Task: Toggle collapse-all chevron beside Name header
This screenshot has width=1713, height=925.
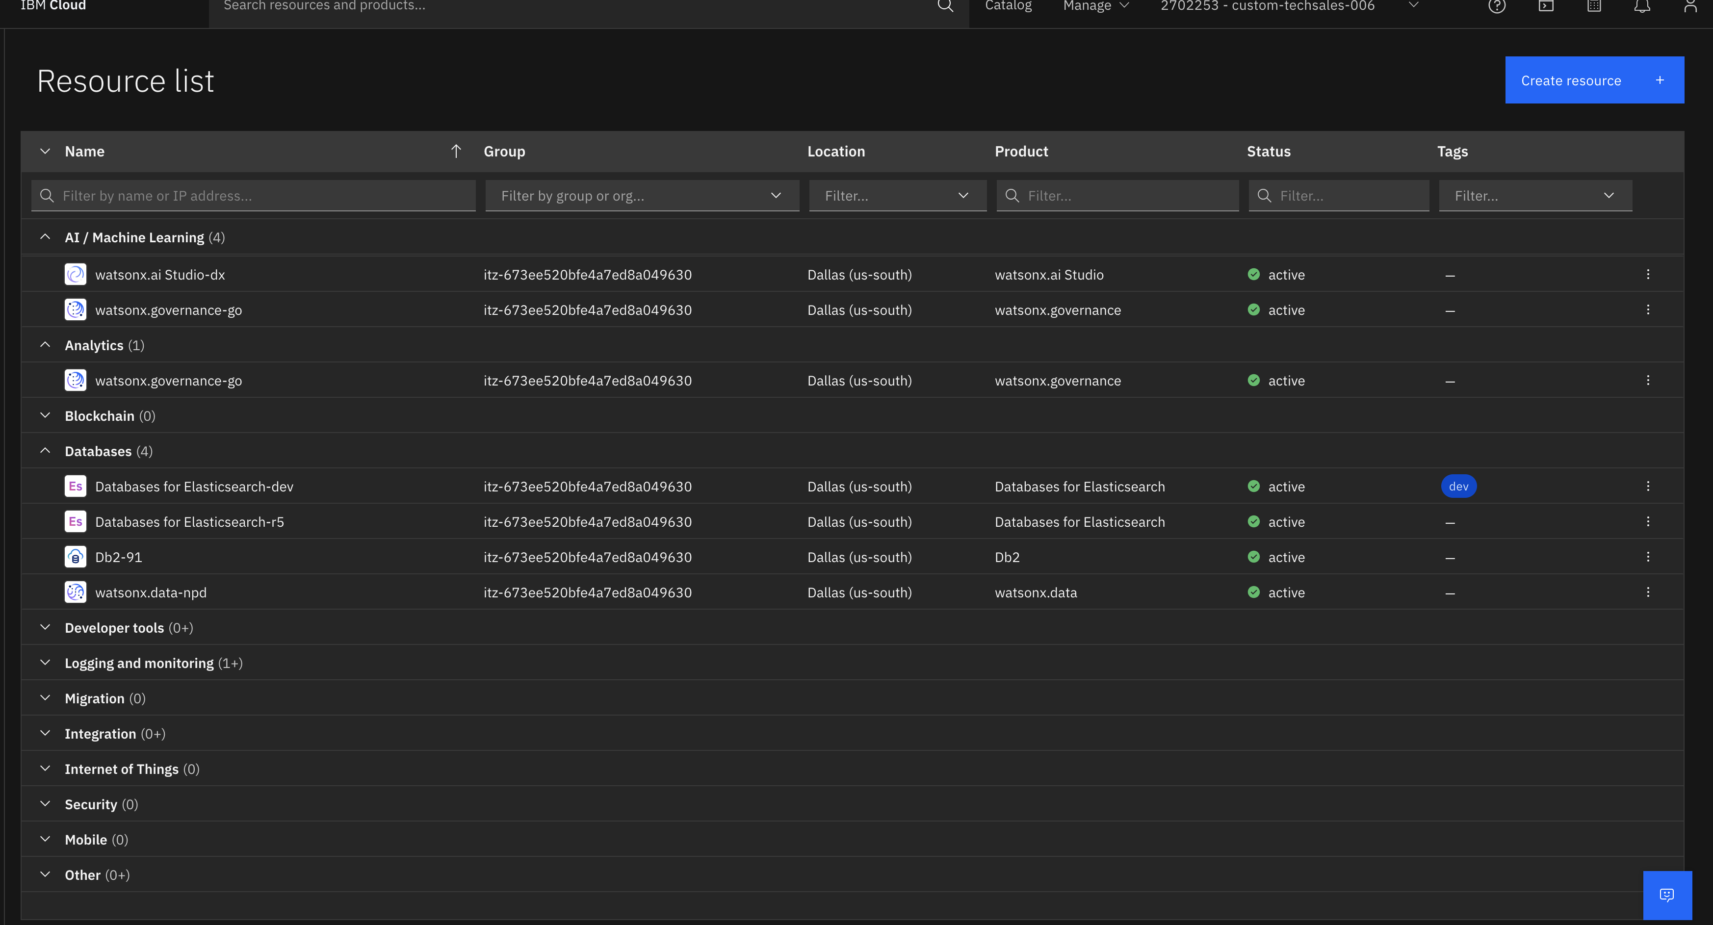Action: coord(45,152)
